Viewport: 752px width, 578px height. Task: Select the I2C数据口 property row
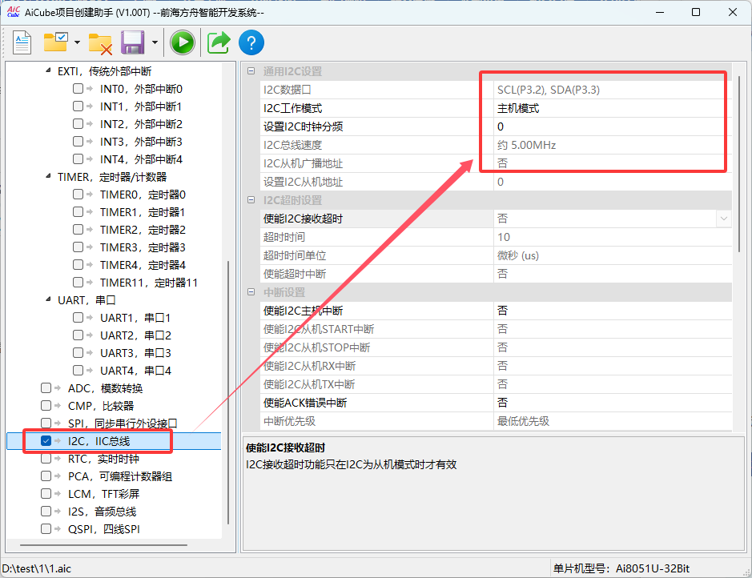(496, 90)
